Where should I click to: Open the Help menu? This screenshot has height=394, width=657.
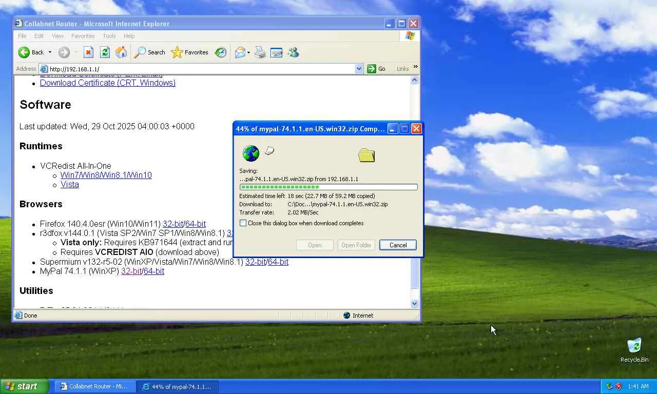pyautogui.click(x=129, y=36)
